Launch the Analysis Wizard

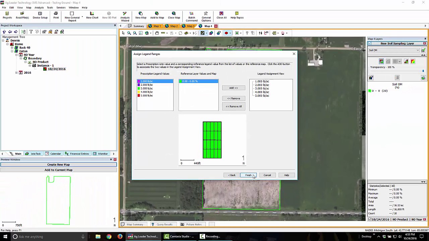125,17
